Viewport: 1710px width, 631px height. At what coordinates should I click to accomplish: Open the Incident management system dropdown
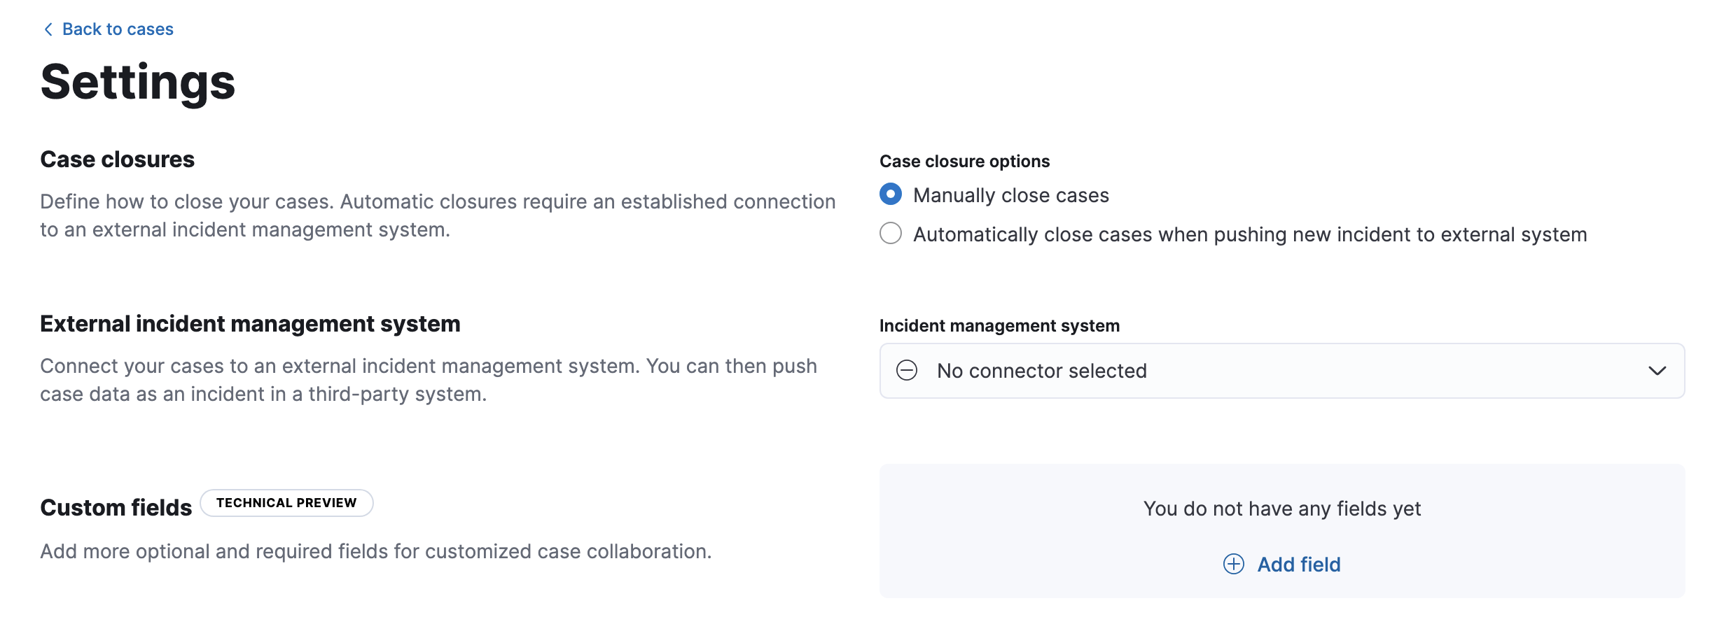1281,371
